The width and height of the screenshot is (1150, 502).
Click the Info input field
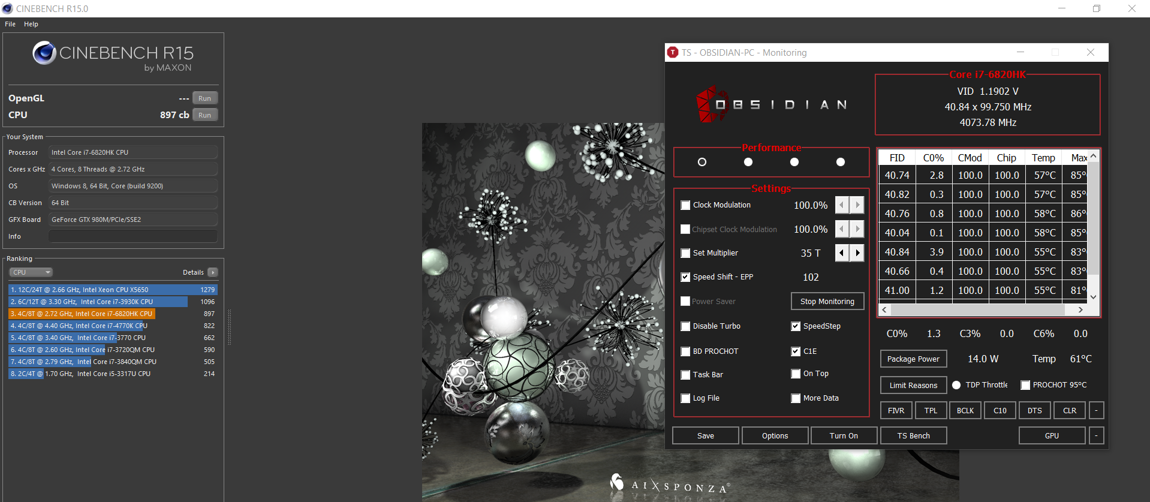[x=133, y=236]
